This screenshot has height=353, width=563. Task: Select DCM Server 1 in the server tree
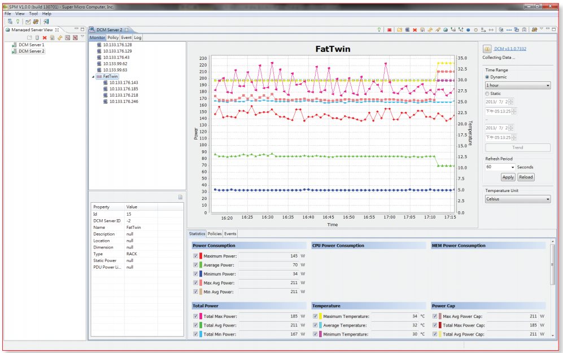tap(31, 45)
